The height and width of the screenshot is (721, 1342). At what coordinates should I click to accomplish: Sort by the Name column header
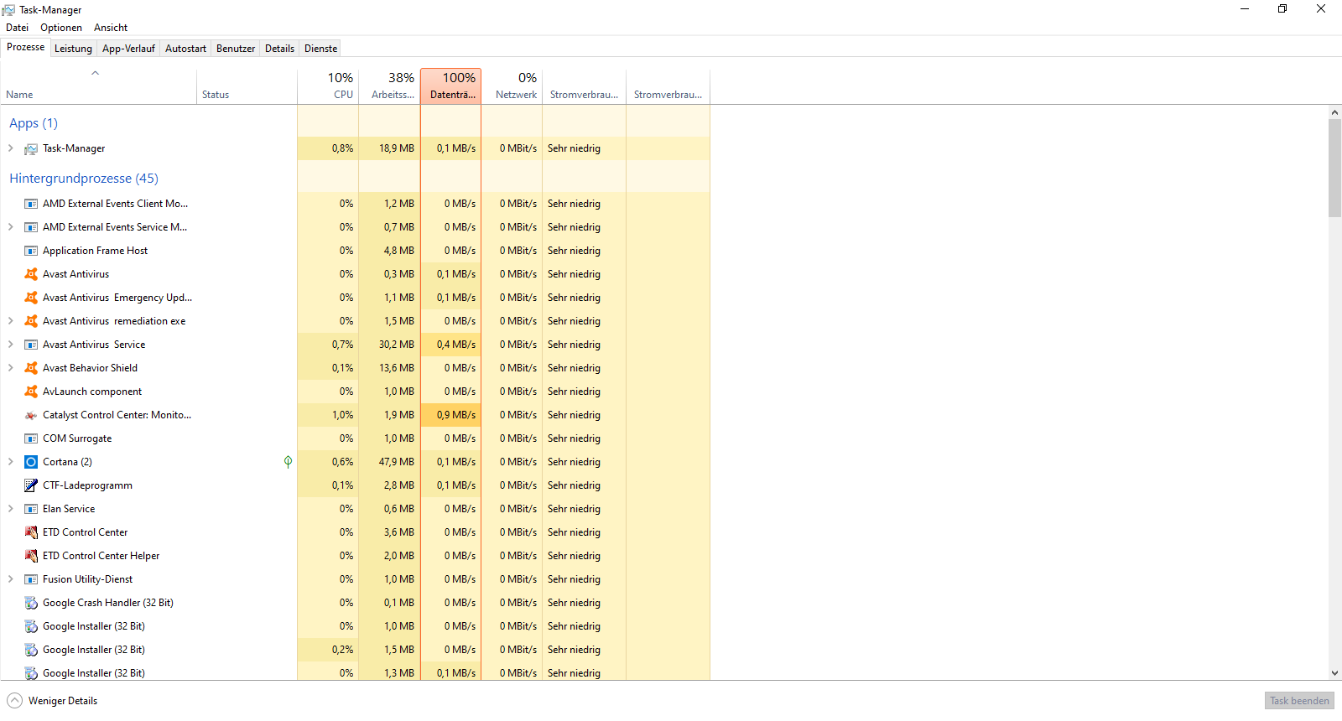point(98,86)
